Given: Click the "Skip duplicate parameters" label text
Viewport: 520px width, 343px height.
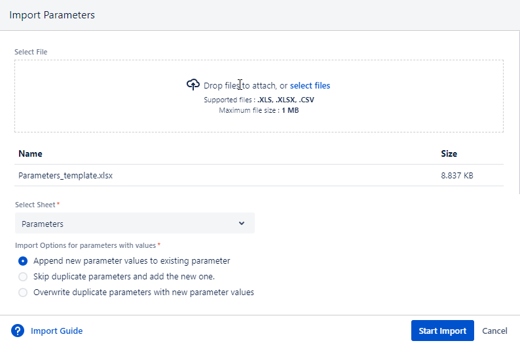Looking at the screenshot, I should click(x=124, y=277).
